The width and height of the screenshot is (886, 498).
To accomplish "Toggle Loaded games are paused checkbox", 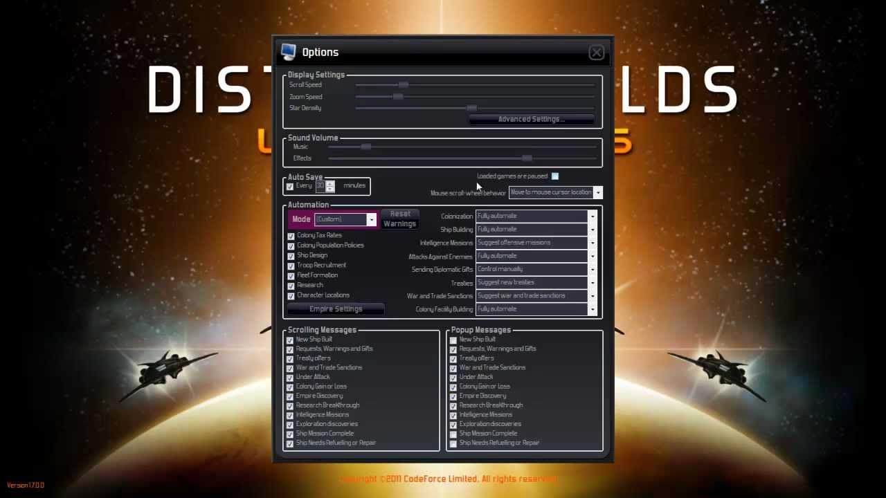I will pos(554,176).
